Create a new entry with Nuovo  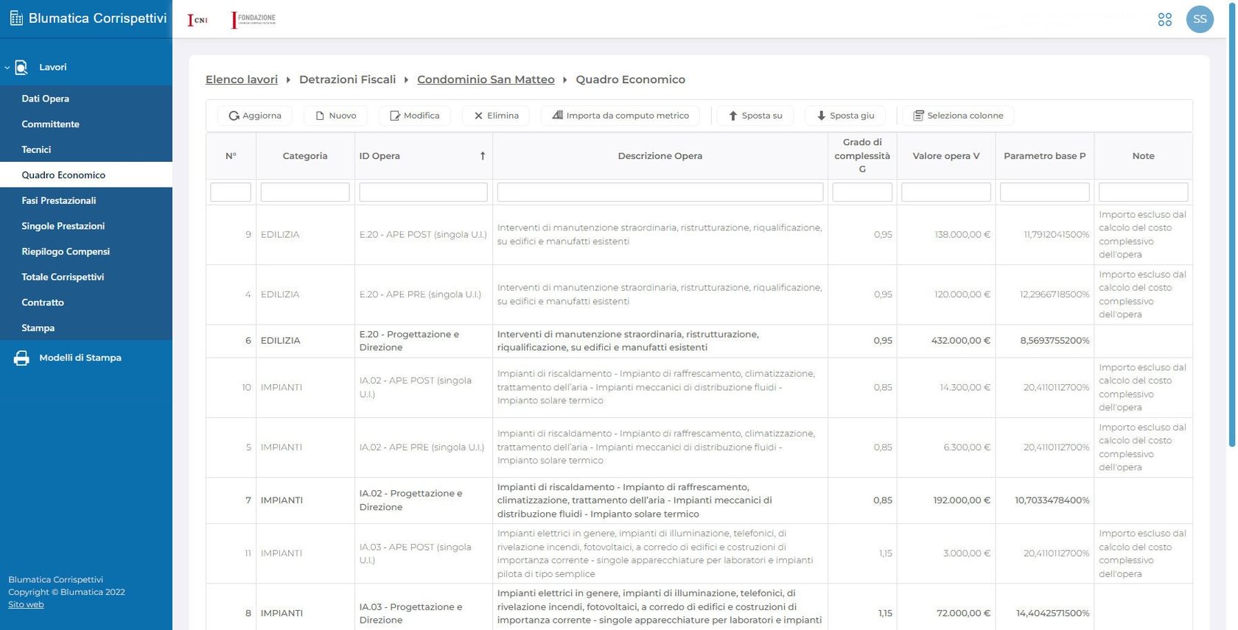click(335, 116)
